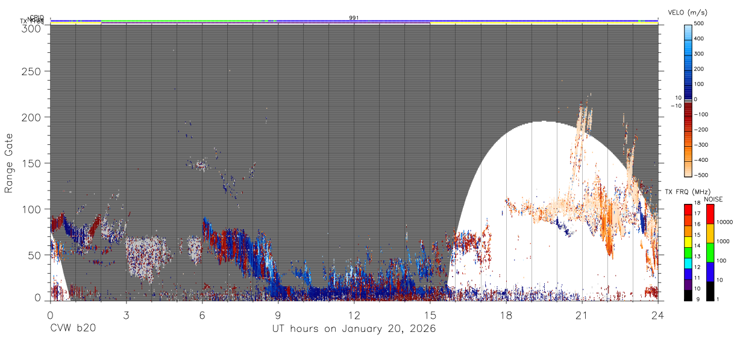Select the hour 3 tick label on the time axis

[126, 315]
